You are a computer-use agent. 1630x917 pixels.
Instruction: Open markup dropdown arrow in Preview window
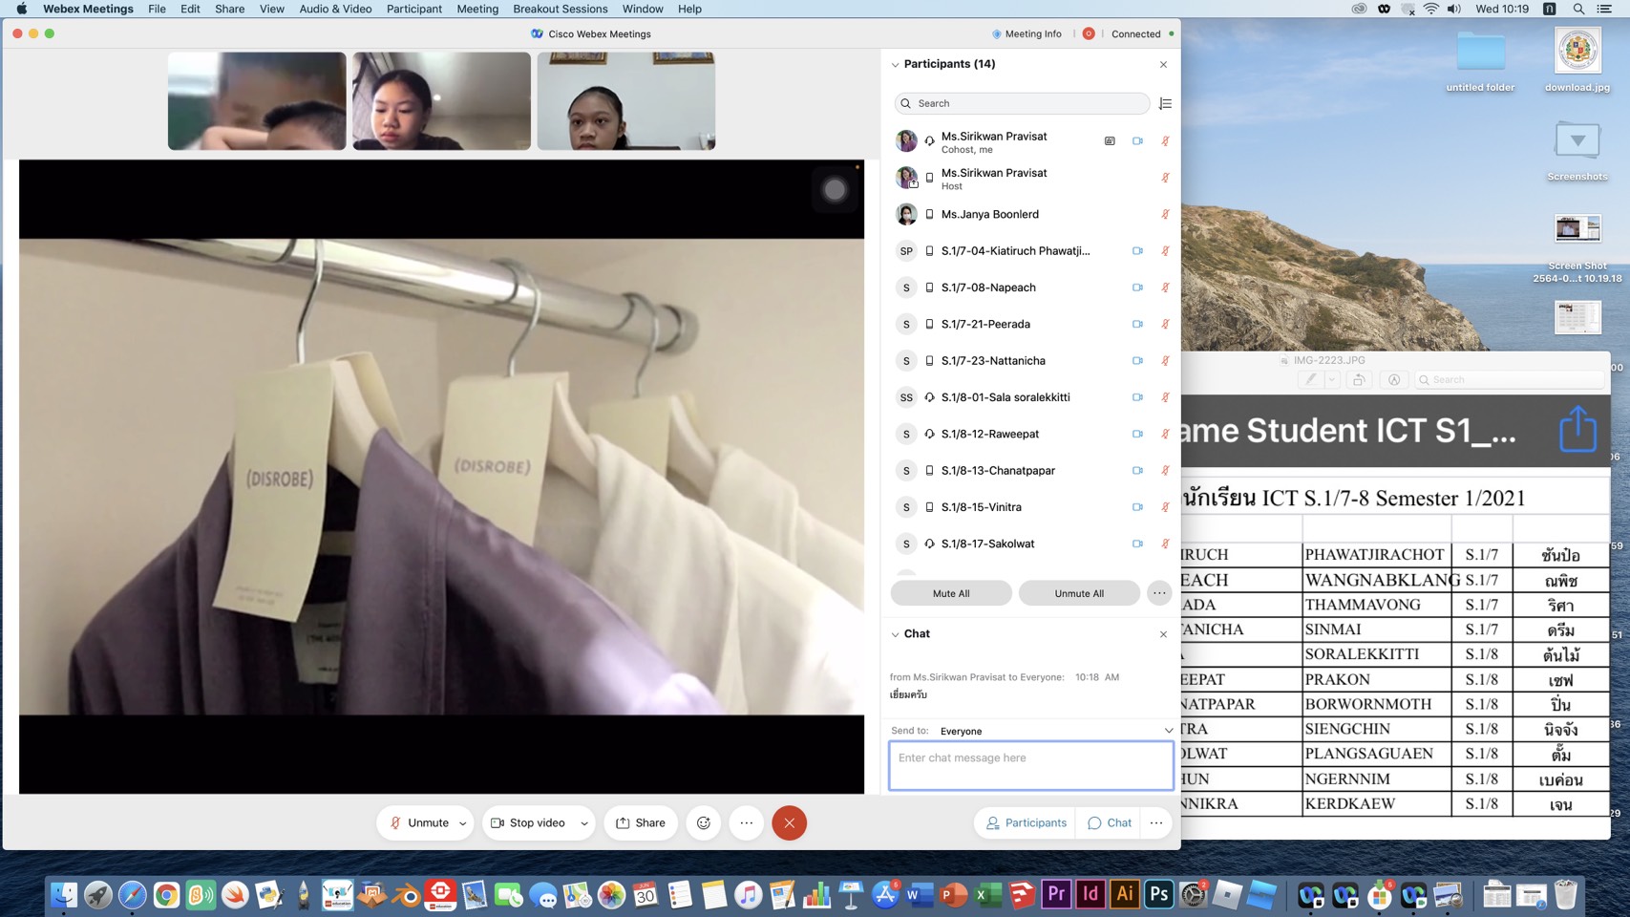click(1331, 379)
